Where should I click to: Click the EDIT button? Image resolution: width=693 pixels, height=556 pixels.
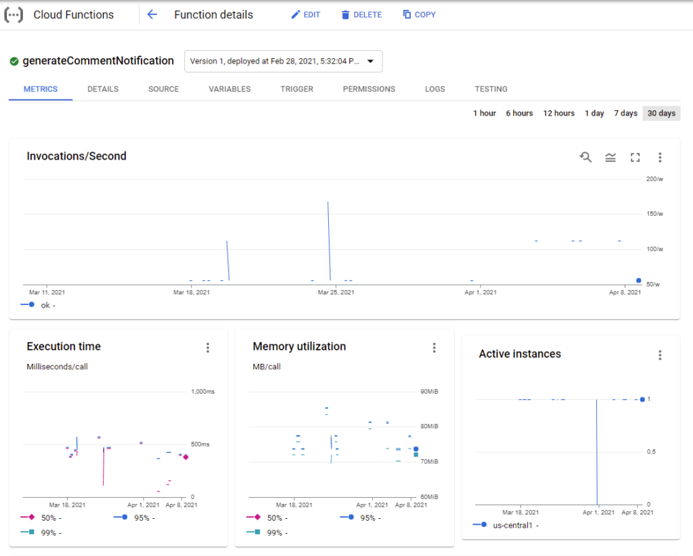pos(305,15)
